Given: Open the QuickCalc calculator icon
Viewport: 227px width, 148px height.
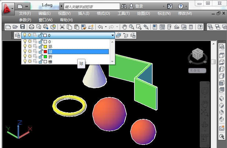Looking at the screenshot, I should 191,27.
